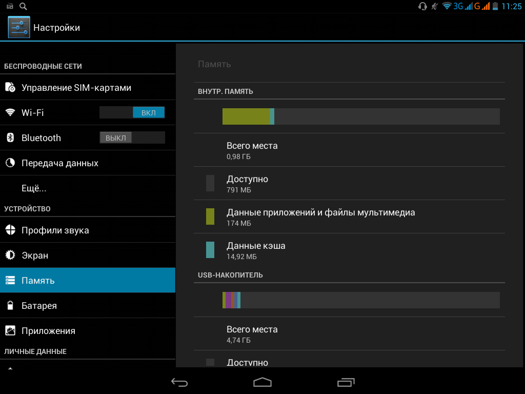Image resolution: width=525 pixels, height=394 pixels.
Task: Tap the Настройки title
Action: [56, 28]
